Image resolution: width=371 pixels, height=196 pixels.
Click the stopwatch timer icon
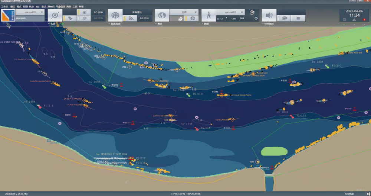(252, 12)
